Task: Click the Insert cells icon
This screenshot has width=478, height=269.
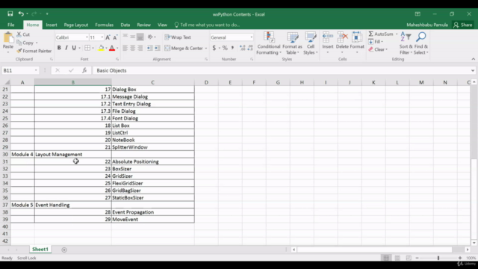Action: point(328,37)
